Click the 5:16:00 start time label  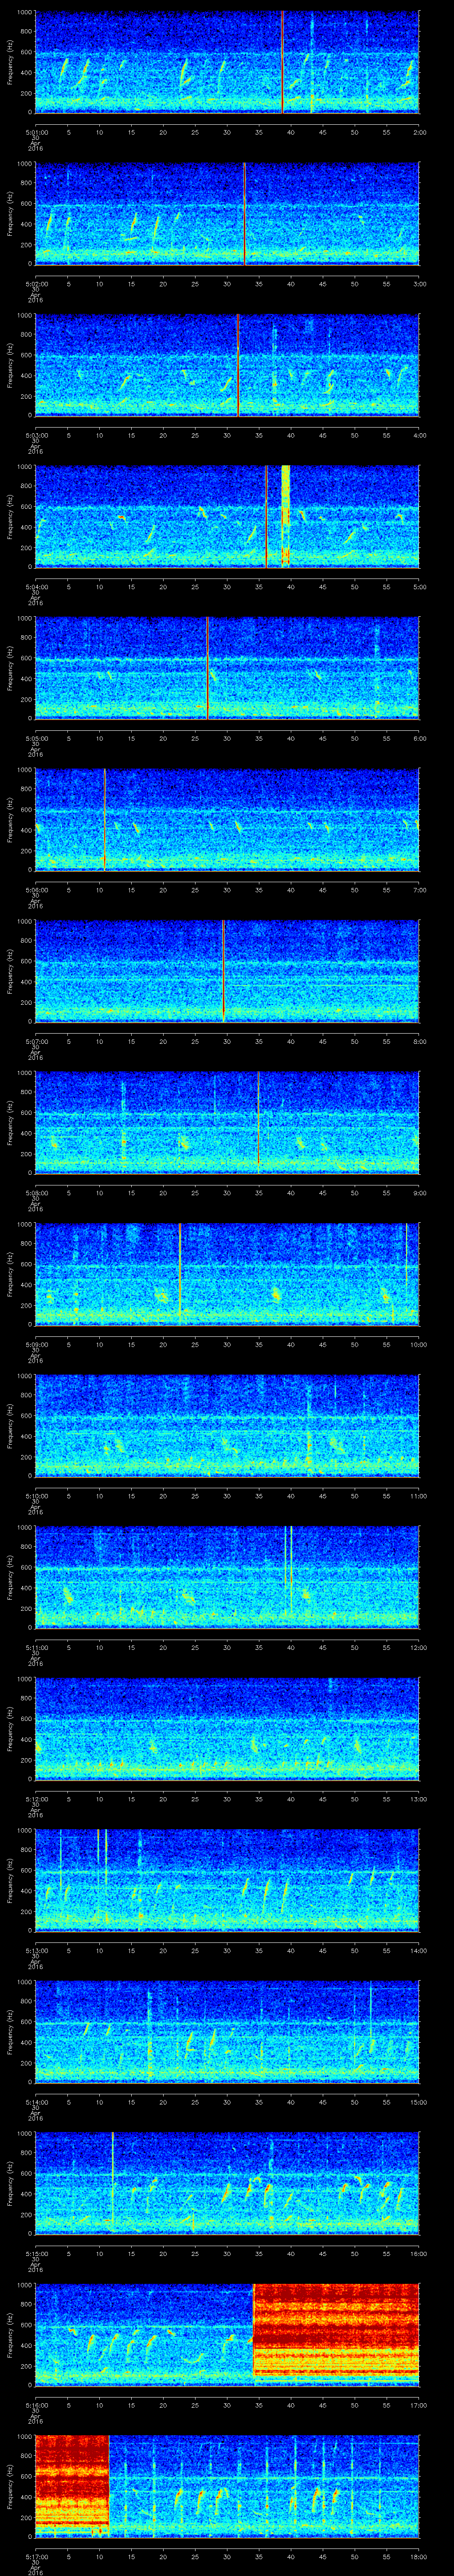(x=36, y=2406)
